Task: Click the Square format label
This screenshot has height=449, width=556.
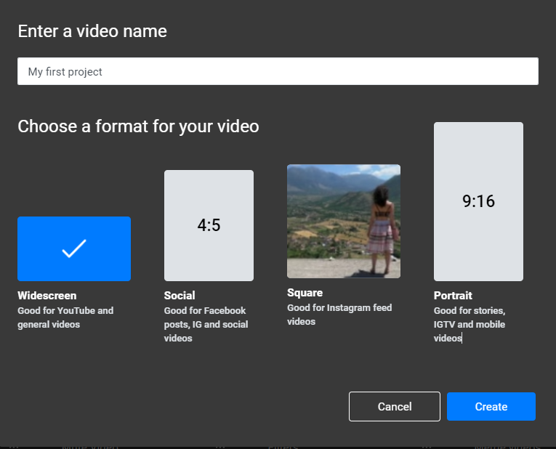Action: [x=305, y=293]
